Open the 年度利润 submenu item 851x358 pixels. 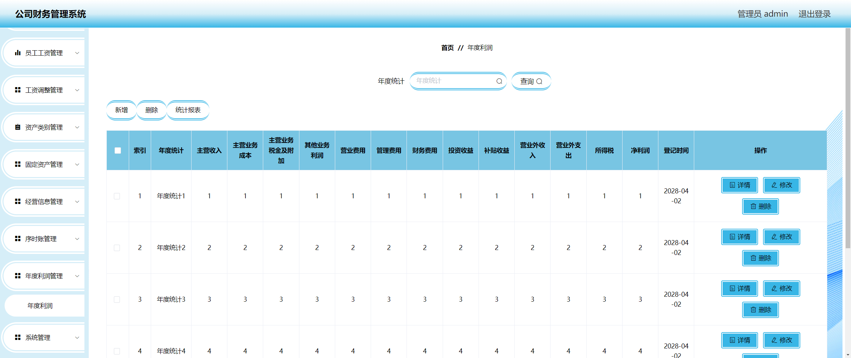point(45,306)
